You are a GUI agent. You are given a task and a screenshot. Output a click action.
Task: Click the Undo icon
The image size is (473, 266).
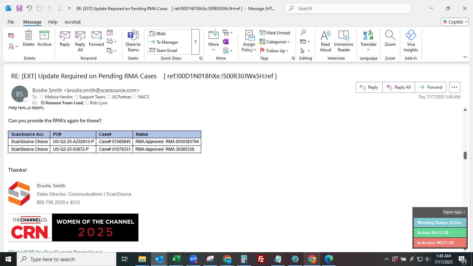pos(29,8)
